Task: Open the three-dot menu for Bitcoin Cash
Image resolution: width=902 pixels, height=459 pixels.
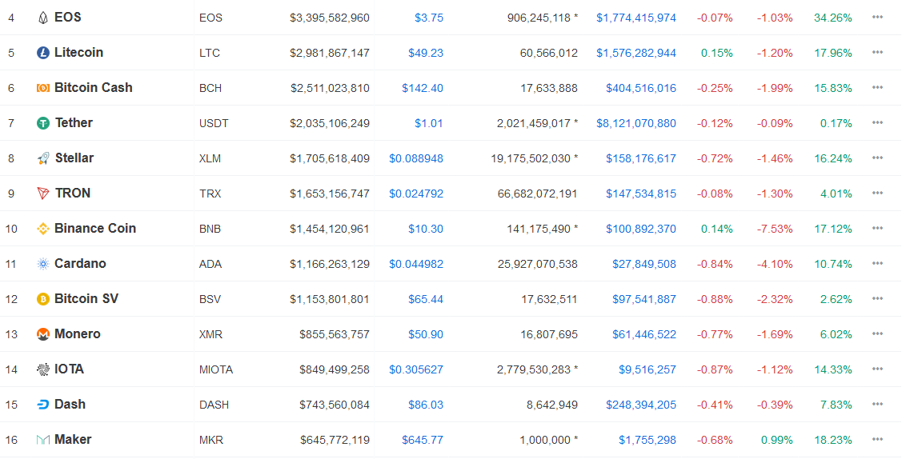Action: (x=877, y=87)
